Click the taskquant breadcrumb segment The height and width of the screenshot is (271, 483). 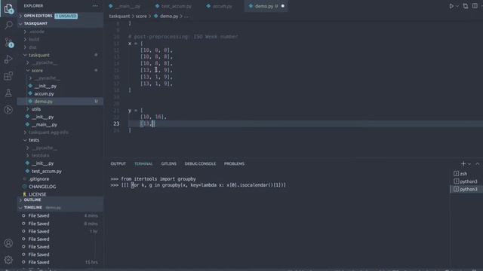[119, 17]
